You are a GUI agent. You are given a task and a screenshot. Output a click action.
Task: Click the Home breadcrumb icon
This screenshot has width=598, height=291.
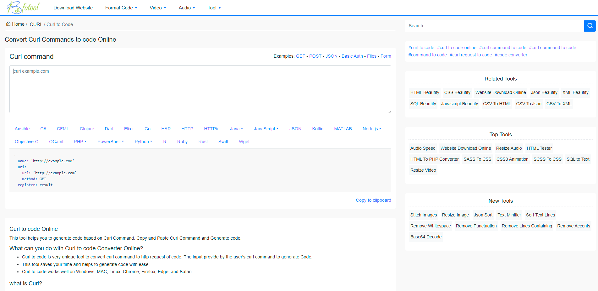coord(8,24)
